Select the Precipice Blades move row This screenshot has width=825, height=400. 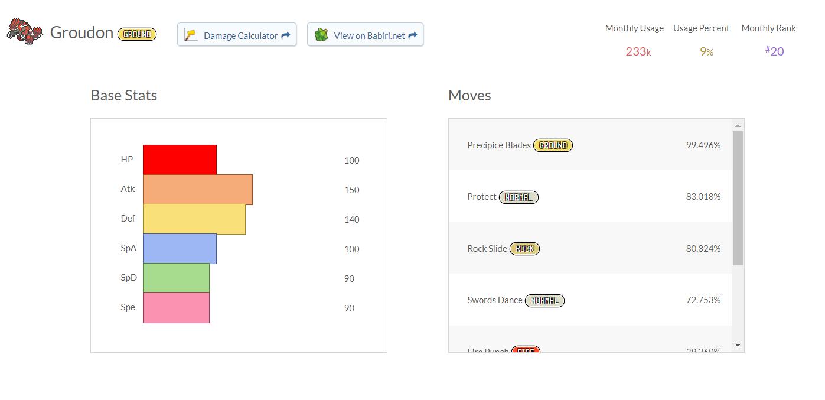590,145
